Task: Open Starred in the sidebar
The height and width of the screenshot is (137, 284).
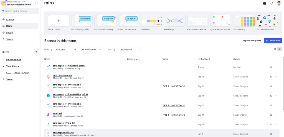Action: pyautogui.click(x=10, y=39)
